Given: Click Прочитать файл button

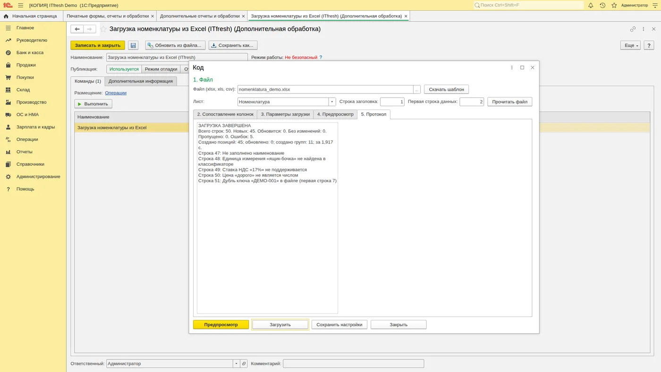Looking at the screenshot, I should [510, 101].
